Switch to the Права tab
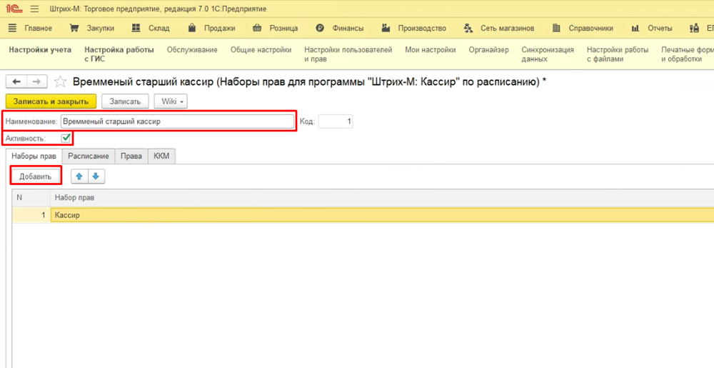The height and width of the screenshot is (368, 714). click(131, 156)
